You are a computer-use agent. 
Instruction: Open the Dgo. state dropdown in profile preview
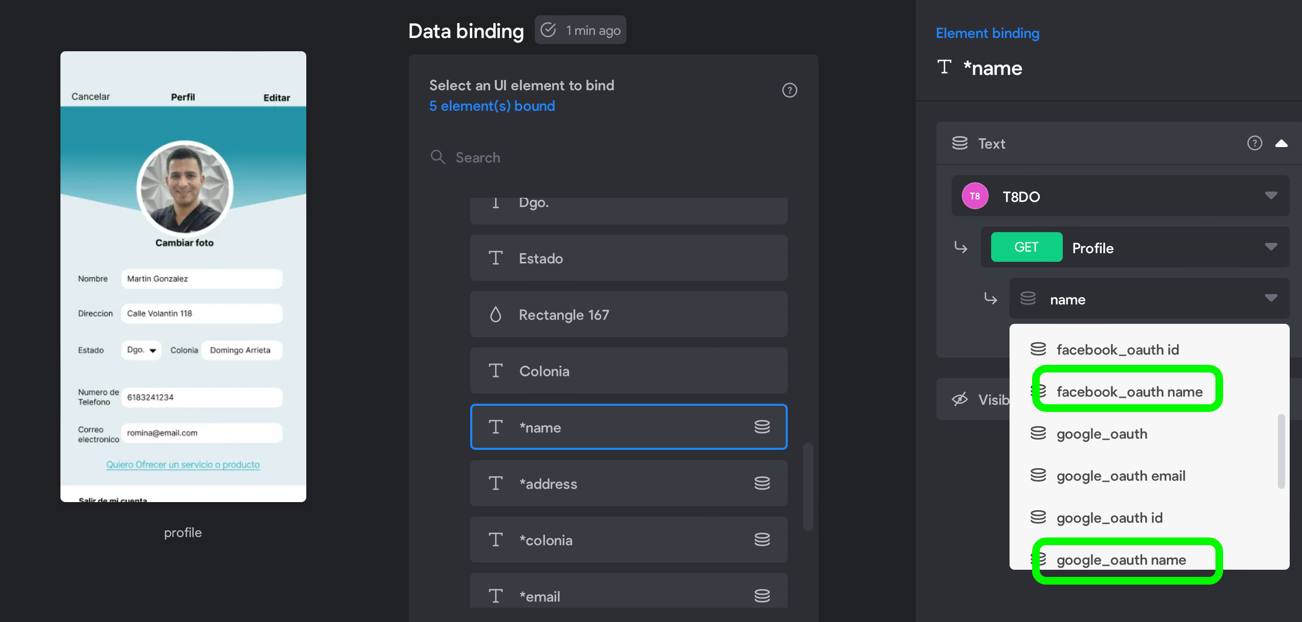[141, 350]
